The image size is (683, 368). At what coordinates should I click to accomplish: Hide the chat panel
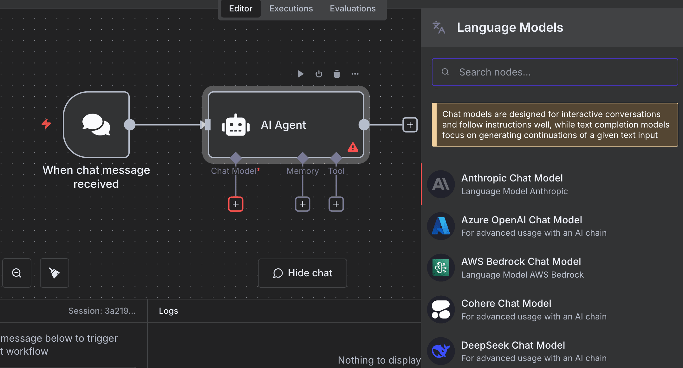point(302,273)
